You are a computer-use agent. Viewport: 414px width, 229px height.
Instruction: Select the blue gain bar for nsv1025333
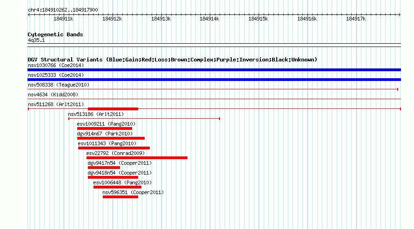tap(214, 80)
